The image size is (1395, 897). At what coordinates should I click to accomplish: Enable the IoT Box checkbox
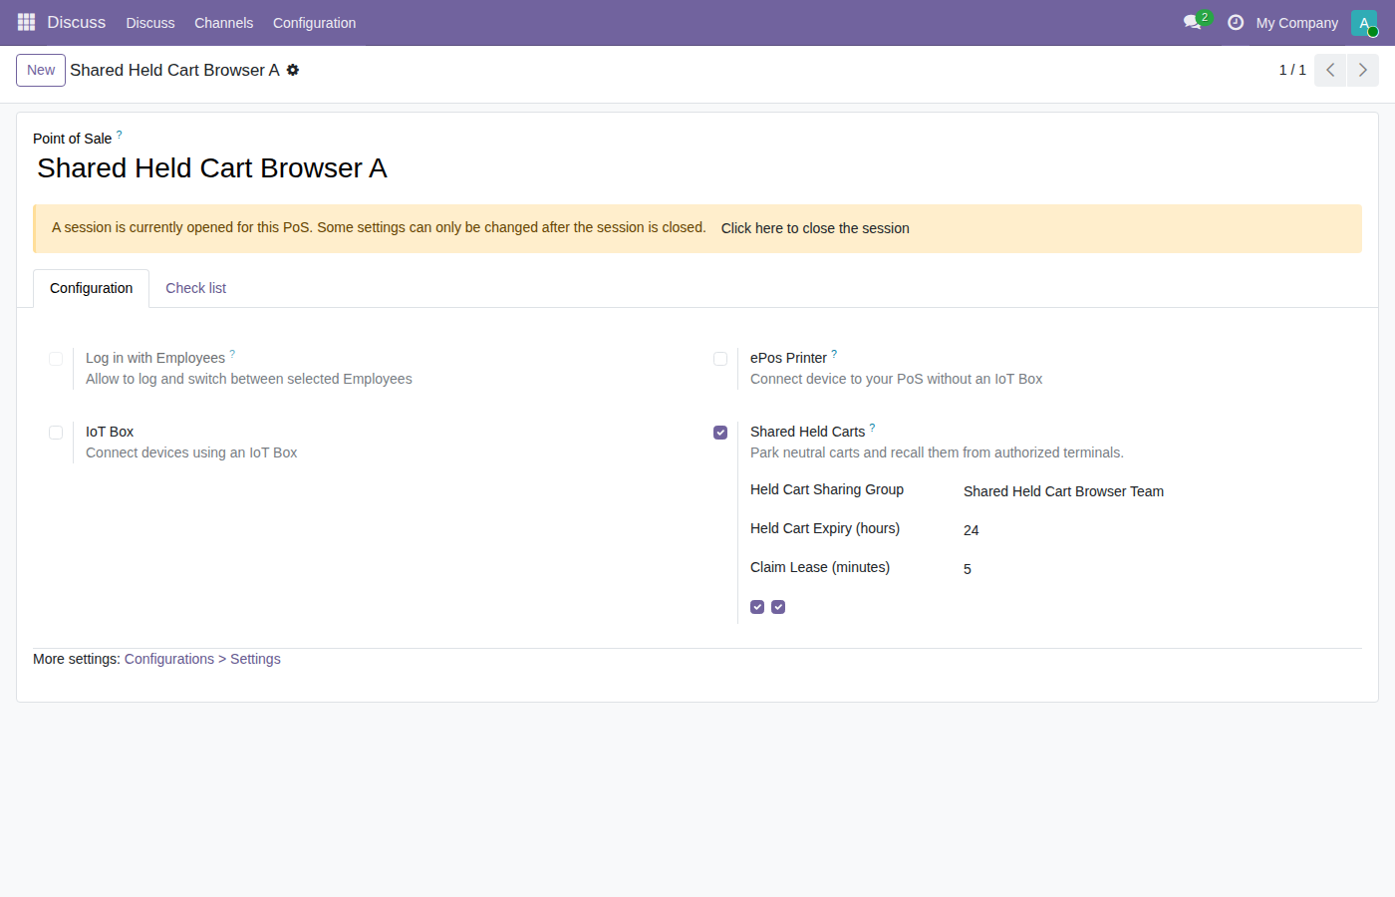click(56, 433)
